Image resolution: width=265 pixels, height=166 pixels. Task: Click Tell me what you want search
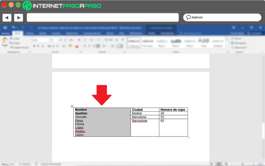pyautogui.click(x=190, y=33)
